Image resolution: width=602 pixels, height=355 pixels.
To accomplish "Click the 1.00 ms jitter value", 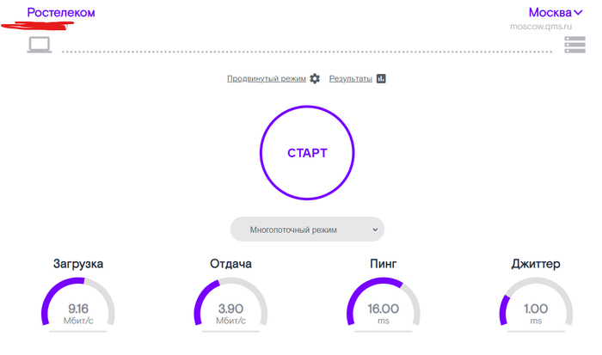I will pyautogui.click(x=536, y=309).
